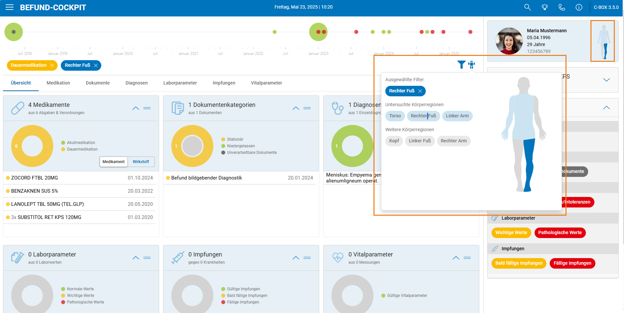
Task: Toggle the Torso body region chip
Action: (395, 116)
